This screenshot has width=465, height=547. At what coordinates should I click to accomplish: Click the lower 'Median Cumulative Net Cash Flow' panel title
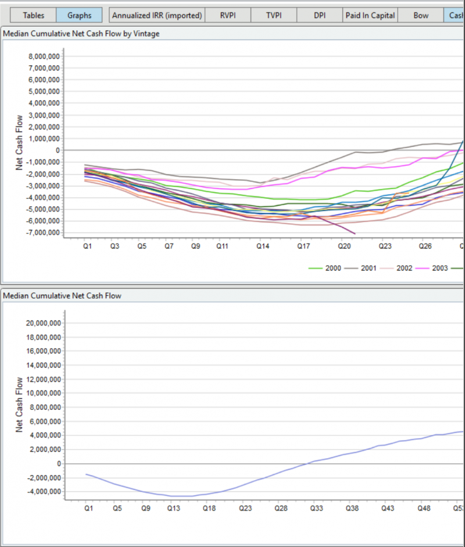62,296
